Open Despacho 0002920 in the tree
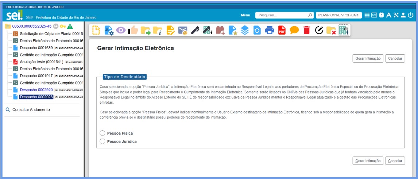Screen dimensions: 418x179 click(x=36, y=89)
